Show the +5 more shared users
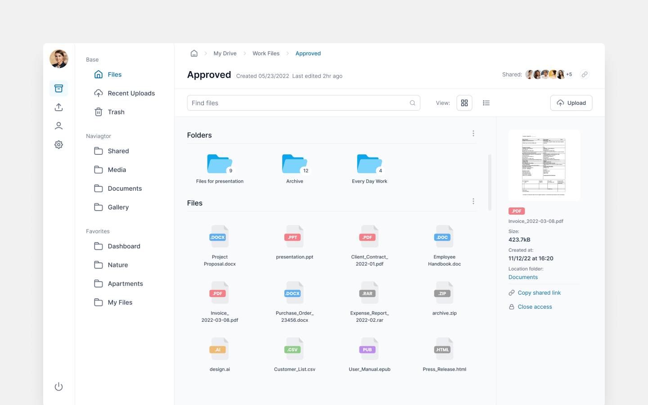The image size is (648, 405). (x=569, y=75)
